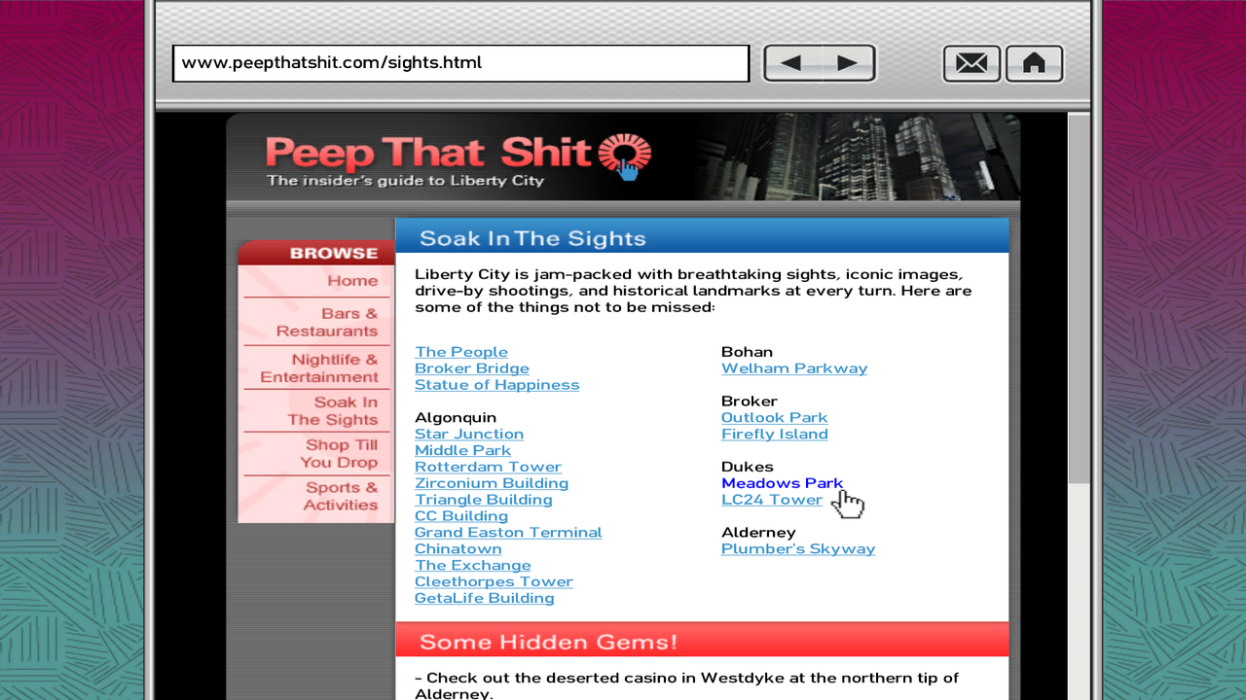Image resolution: width=1246 pixels, height=700 pixels.
Task: Follow the Cleethorpes Tower link
Action: click(495, 582)
